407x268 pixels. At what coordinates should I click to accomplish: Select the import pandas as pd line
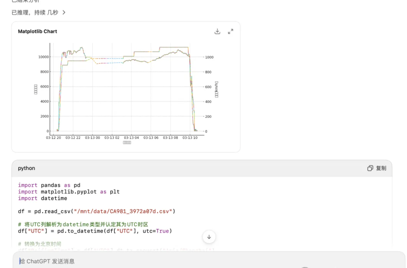pyautogui.click(x=49, y=185)
